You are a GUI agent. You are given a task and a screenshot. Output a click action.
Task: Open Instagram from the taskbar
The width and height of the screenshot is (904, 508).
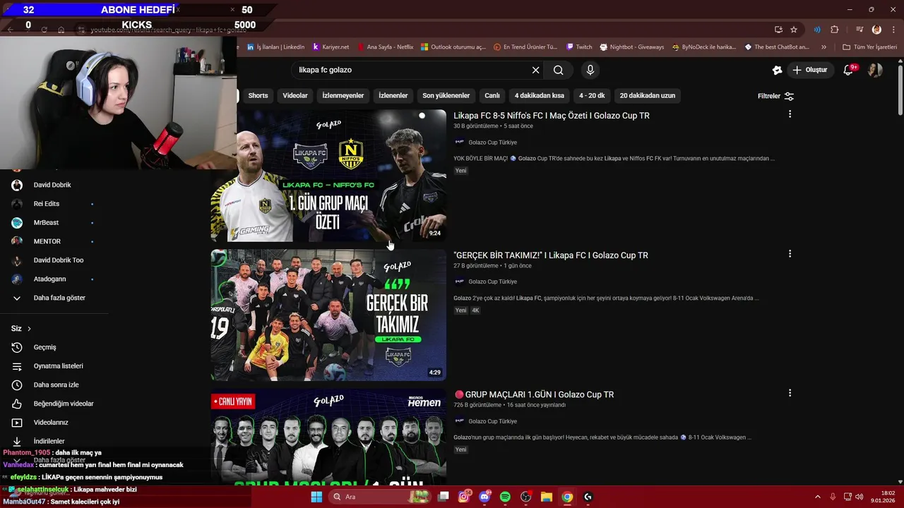tap(464, 497)
